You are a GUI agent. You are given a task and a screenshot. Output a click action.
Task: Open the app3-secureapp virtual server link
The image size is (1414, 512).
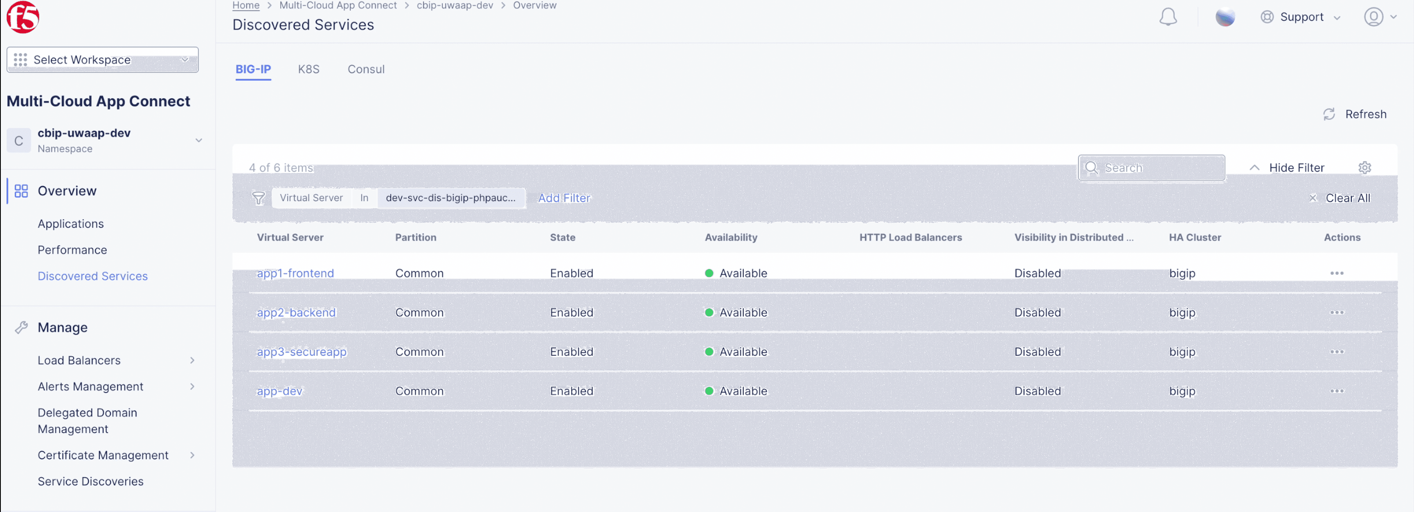(302, 352)
